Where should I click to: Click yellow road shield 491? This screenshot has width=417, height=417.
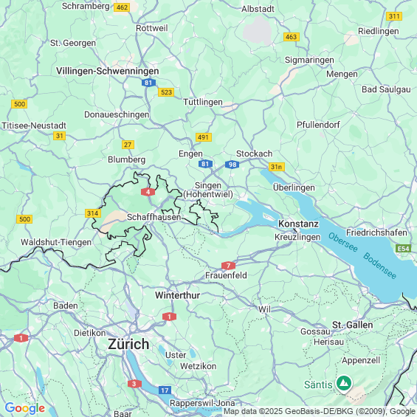tap(204, 137)
